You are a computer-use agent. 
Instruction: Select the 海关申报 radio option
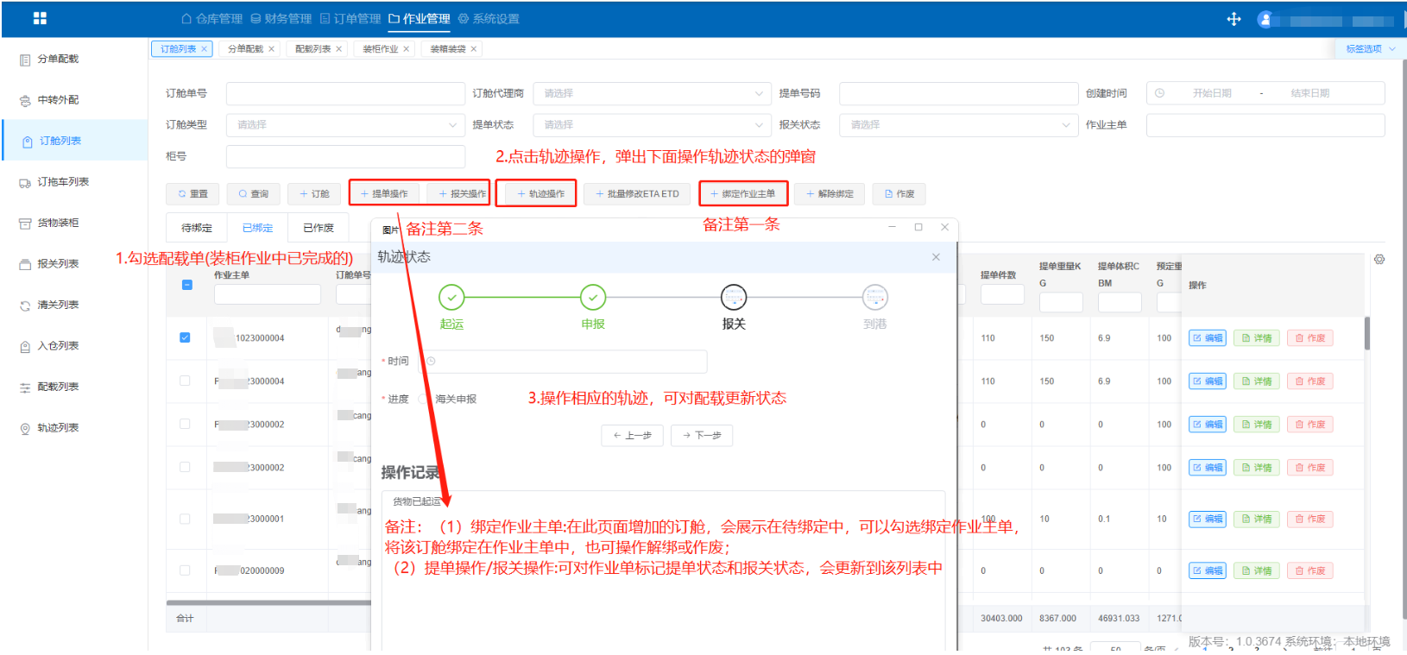point(423,400)
